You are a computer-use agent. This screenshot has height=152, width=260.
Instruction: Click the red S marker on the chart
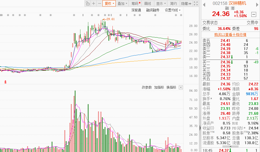point(5,82)
